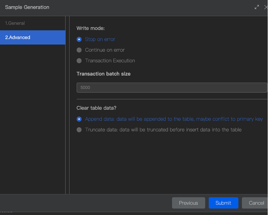Choose the Continue on error option
Viewport: 268px width, 215px height.
(79, 50)
